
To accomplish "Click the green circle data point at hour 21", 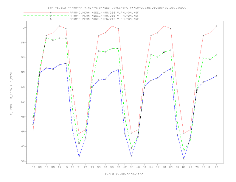I will pyautogui.click(x=79, y=143).
